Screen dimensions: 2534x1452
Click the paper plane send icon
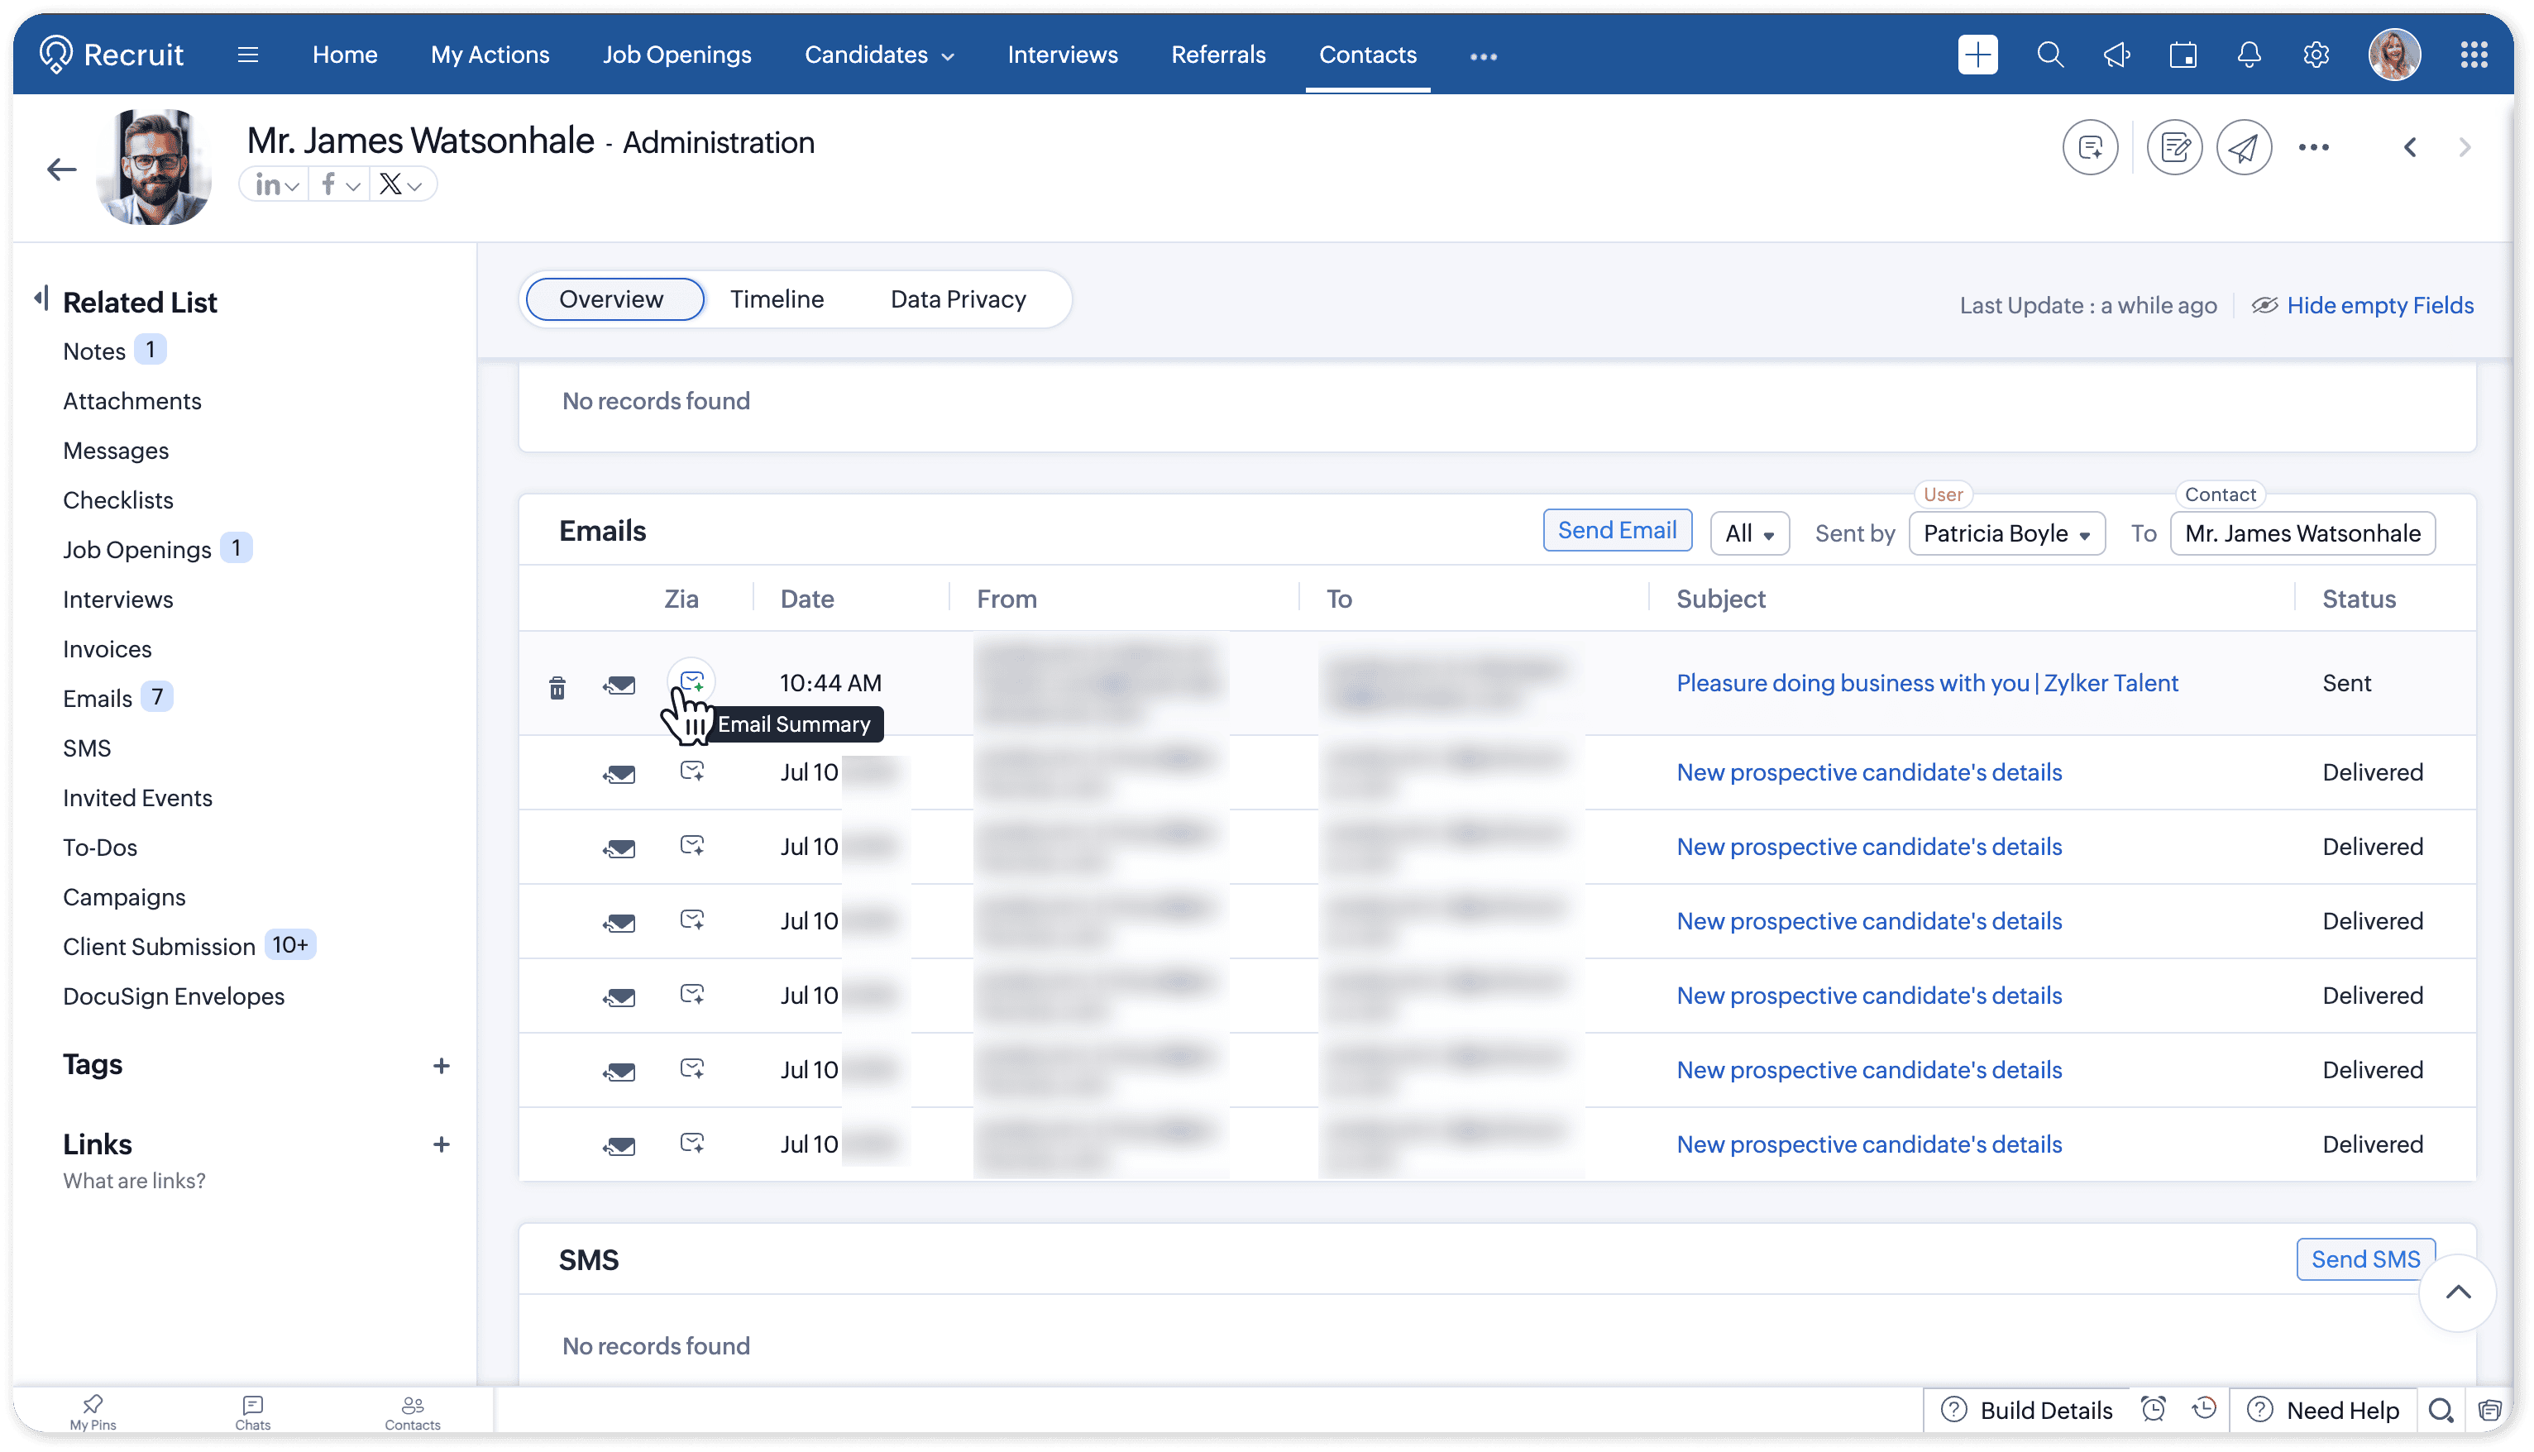click(x=2244, y=147)
